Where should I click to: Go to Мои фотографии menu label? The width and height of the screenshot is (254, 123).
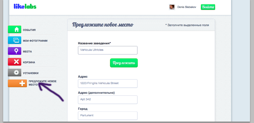coord(35,41)
